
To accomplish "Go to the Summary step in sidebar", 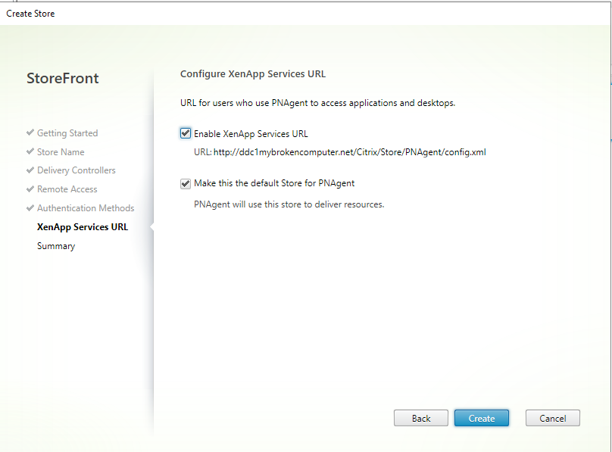I will tap(56, 246).
